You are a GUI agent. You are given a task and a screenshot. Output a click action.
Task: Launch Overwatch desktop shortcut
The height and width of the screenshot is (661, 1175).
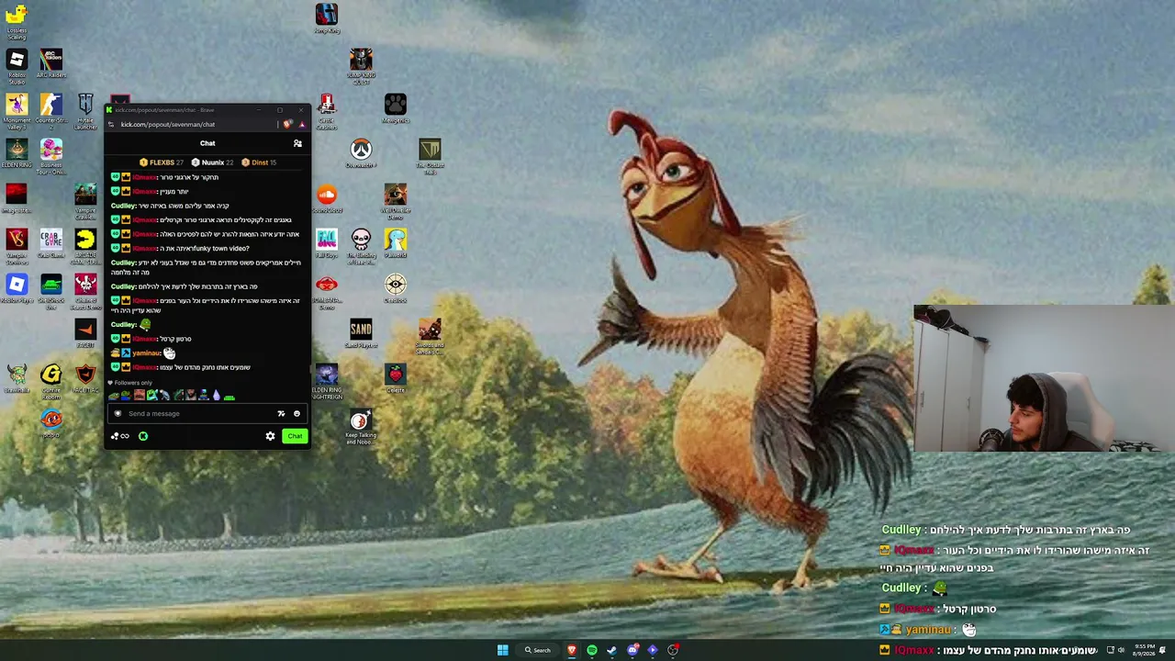pyautogui.click(x=361, y=153)
